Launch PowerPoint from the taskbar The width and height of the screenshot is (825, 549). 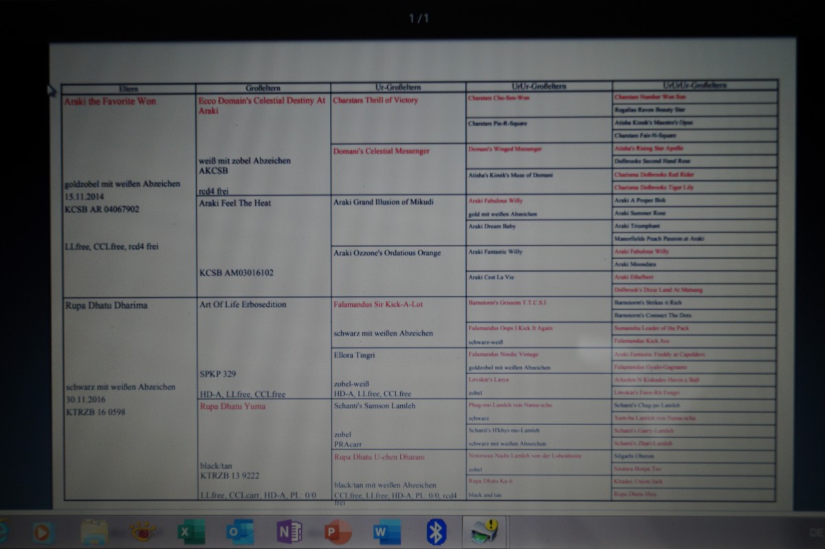pos(338,532)
